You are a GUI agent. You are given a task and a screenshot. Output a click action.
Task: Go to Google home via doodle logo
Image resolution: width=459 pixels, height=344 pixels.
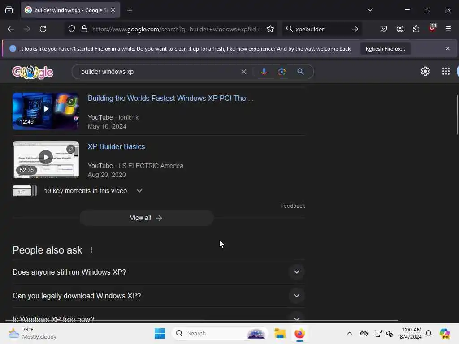[32, 72]
